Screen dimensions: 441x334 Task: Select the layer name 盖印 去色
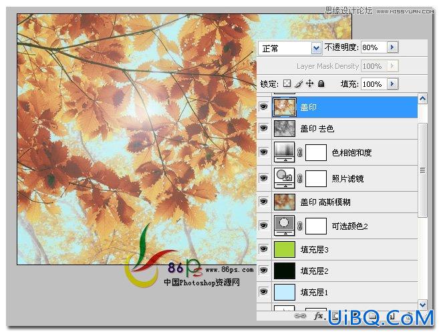[317, 128]
